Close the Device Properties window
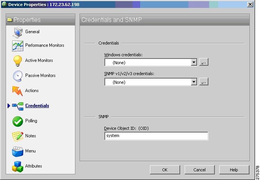Image resolution: width=260 pixels, height=180 pixels. tap(250, 4)
